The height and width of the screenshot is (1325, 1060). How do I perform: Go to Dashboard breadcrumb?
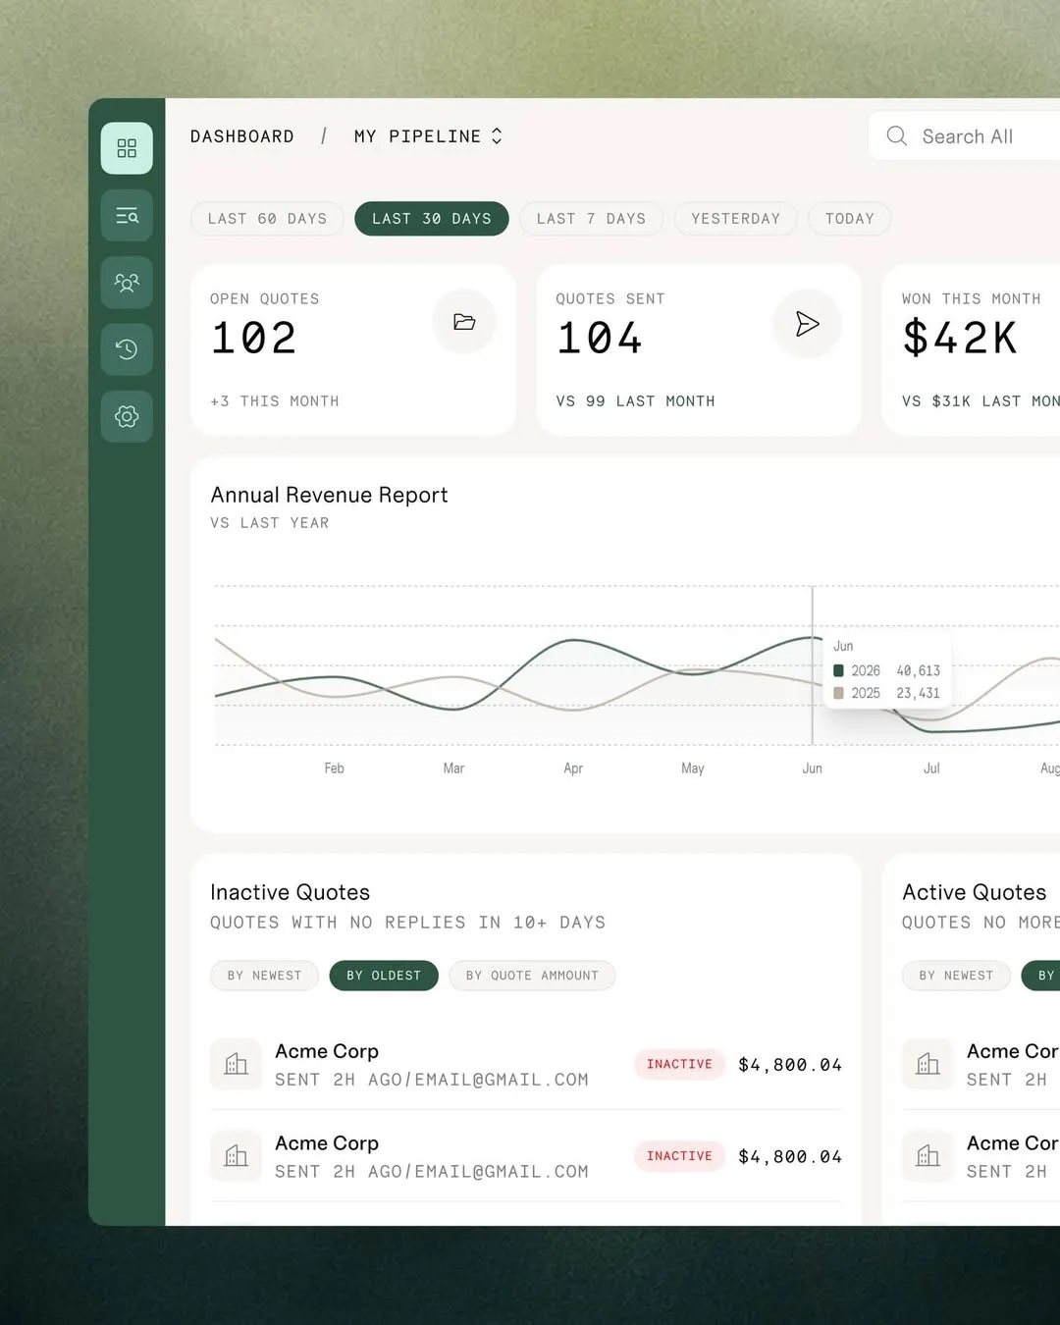[242, 136]
